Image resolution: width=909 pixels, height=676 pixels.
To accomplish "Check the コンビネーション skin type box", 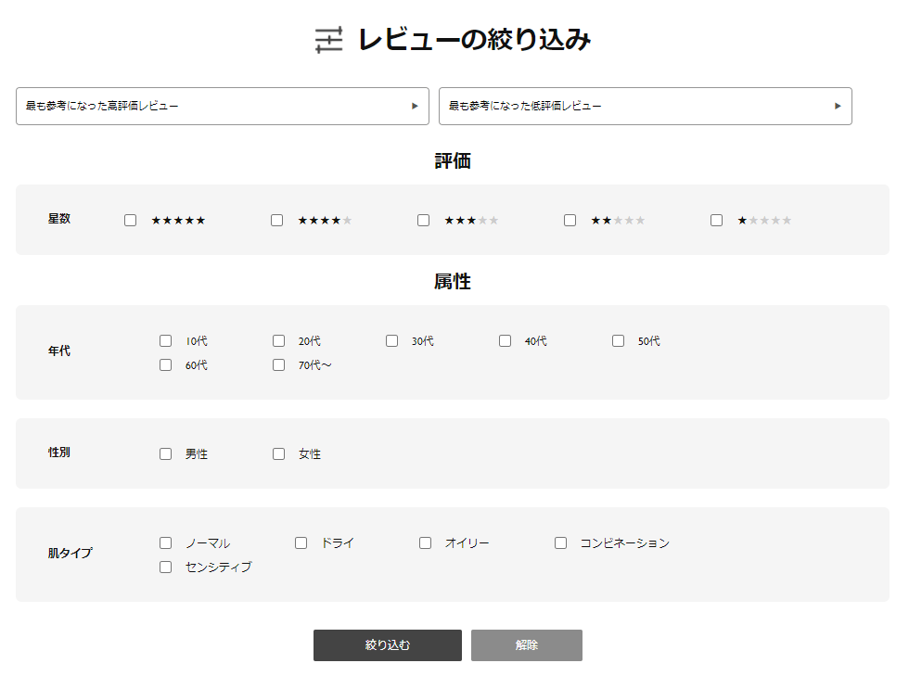I will (x=560, y=543).
